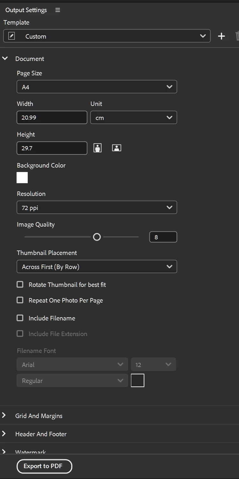Screen dimensions: 239x479
Task: Open the Resolution dropdown showing 72 ppi
Action: (x=97, y=207)
